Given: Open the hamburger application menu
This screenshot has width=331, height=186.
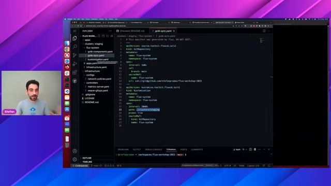Looking at the screenshot, I should 74,31.
